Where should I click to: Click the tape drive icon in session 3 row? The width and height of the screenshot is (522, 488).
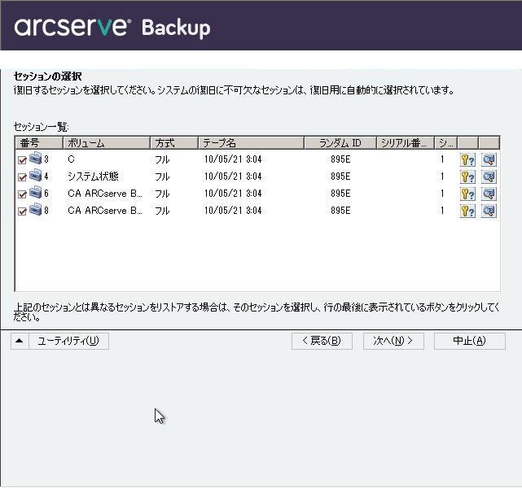click(x=36, y=158)
